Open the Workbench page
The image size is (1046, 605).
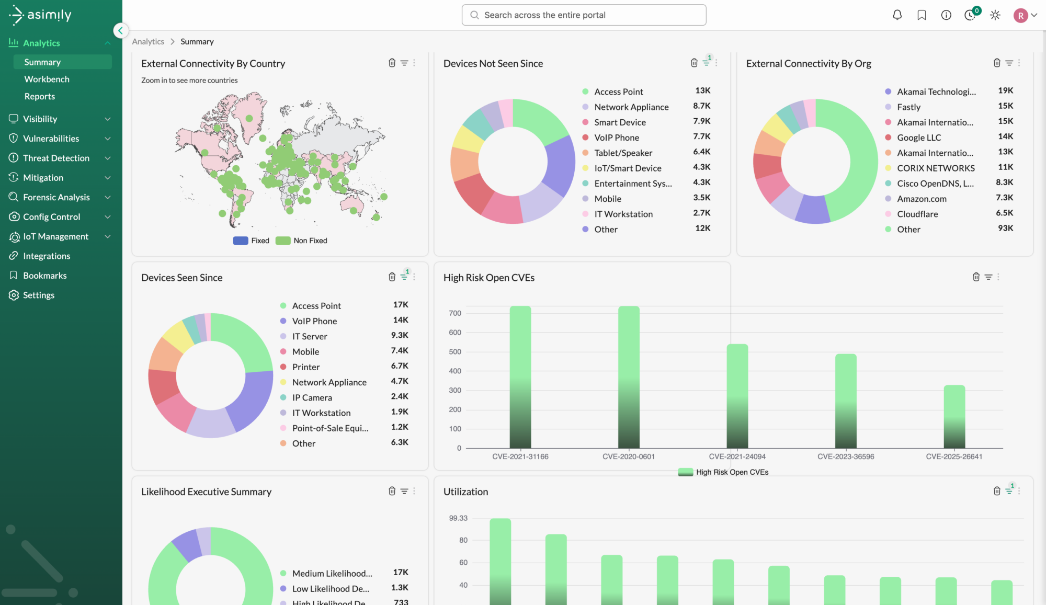[47, 79]
